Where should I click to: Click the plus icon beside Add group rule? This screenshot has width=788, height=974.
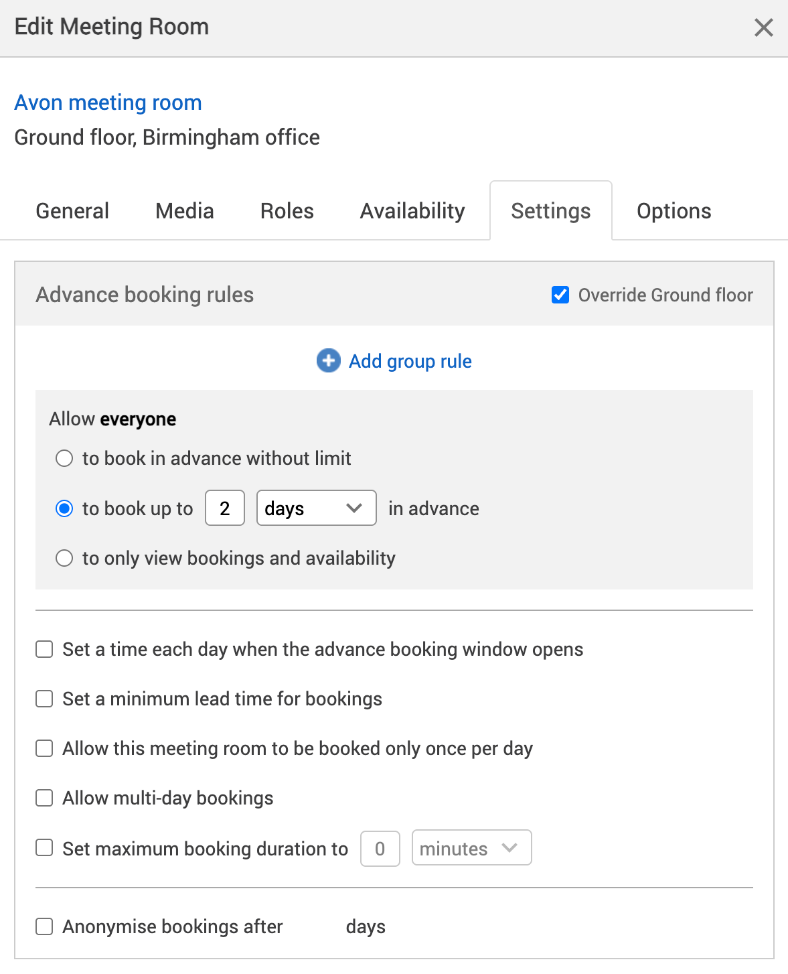coord(327,360)
